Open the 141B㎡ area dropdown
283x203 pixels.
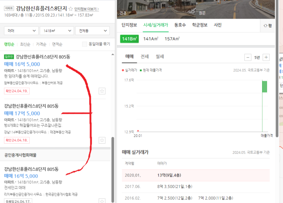[57, 31]
